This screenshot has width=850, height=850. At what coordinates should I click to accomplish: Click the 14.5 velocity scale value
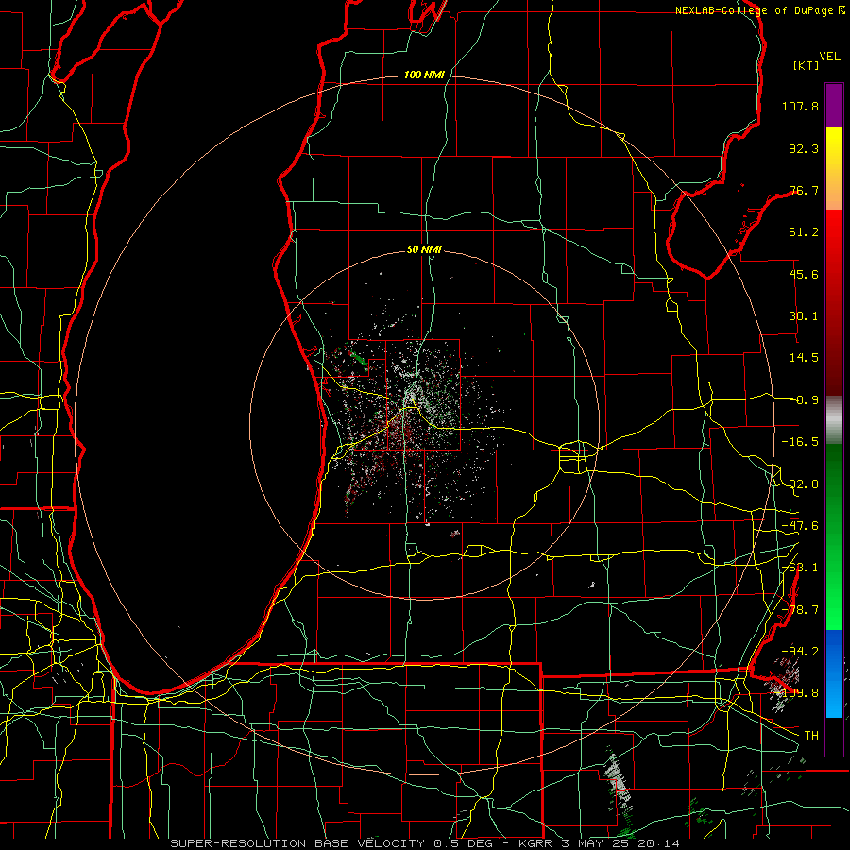tap(804, 358)
